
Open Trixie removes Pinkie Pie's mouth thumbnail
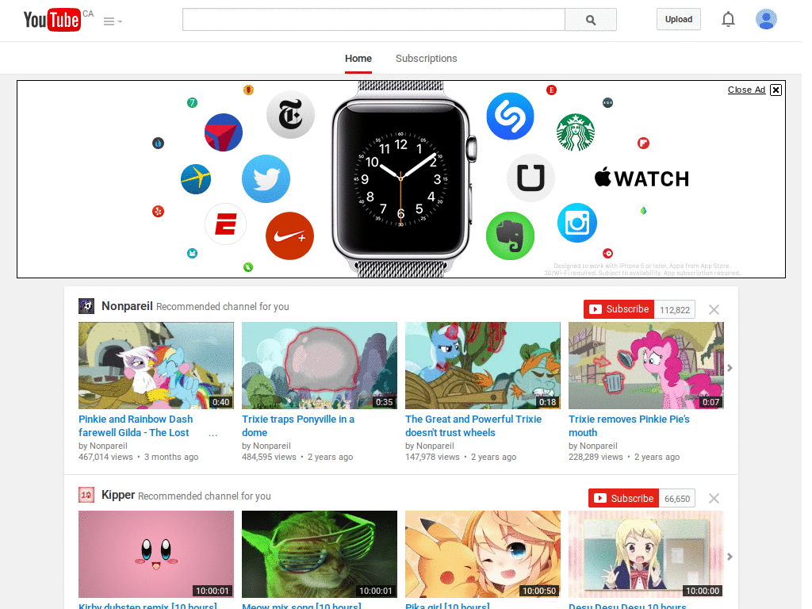coord(645,366)
